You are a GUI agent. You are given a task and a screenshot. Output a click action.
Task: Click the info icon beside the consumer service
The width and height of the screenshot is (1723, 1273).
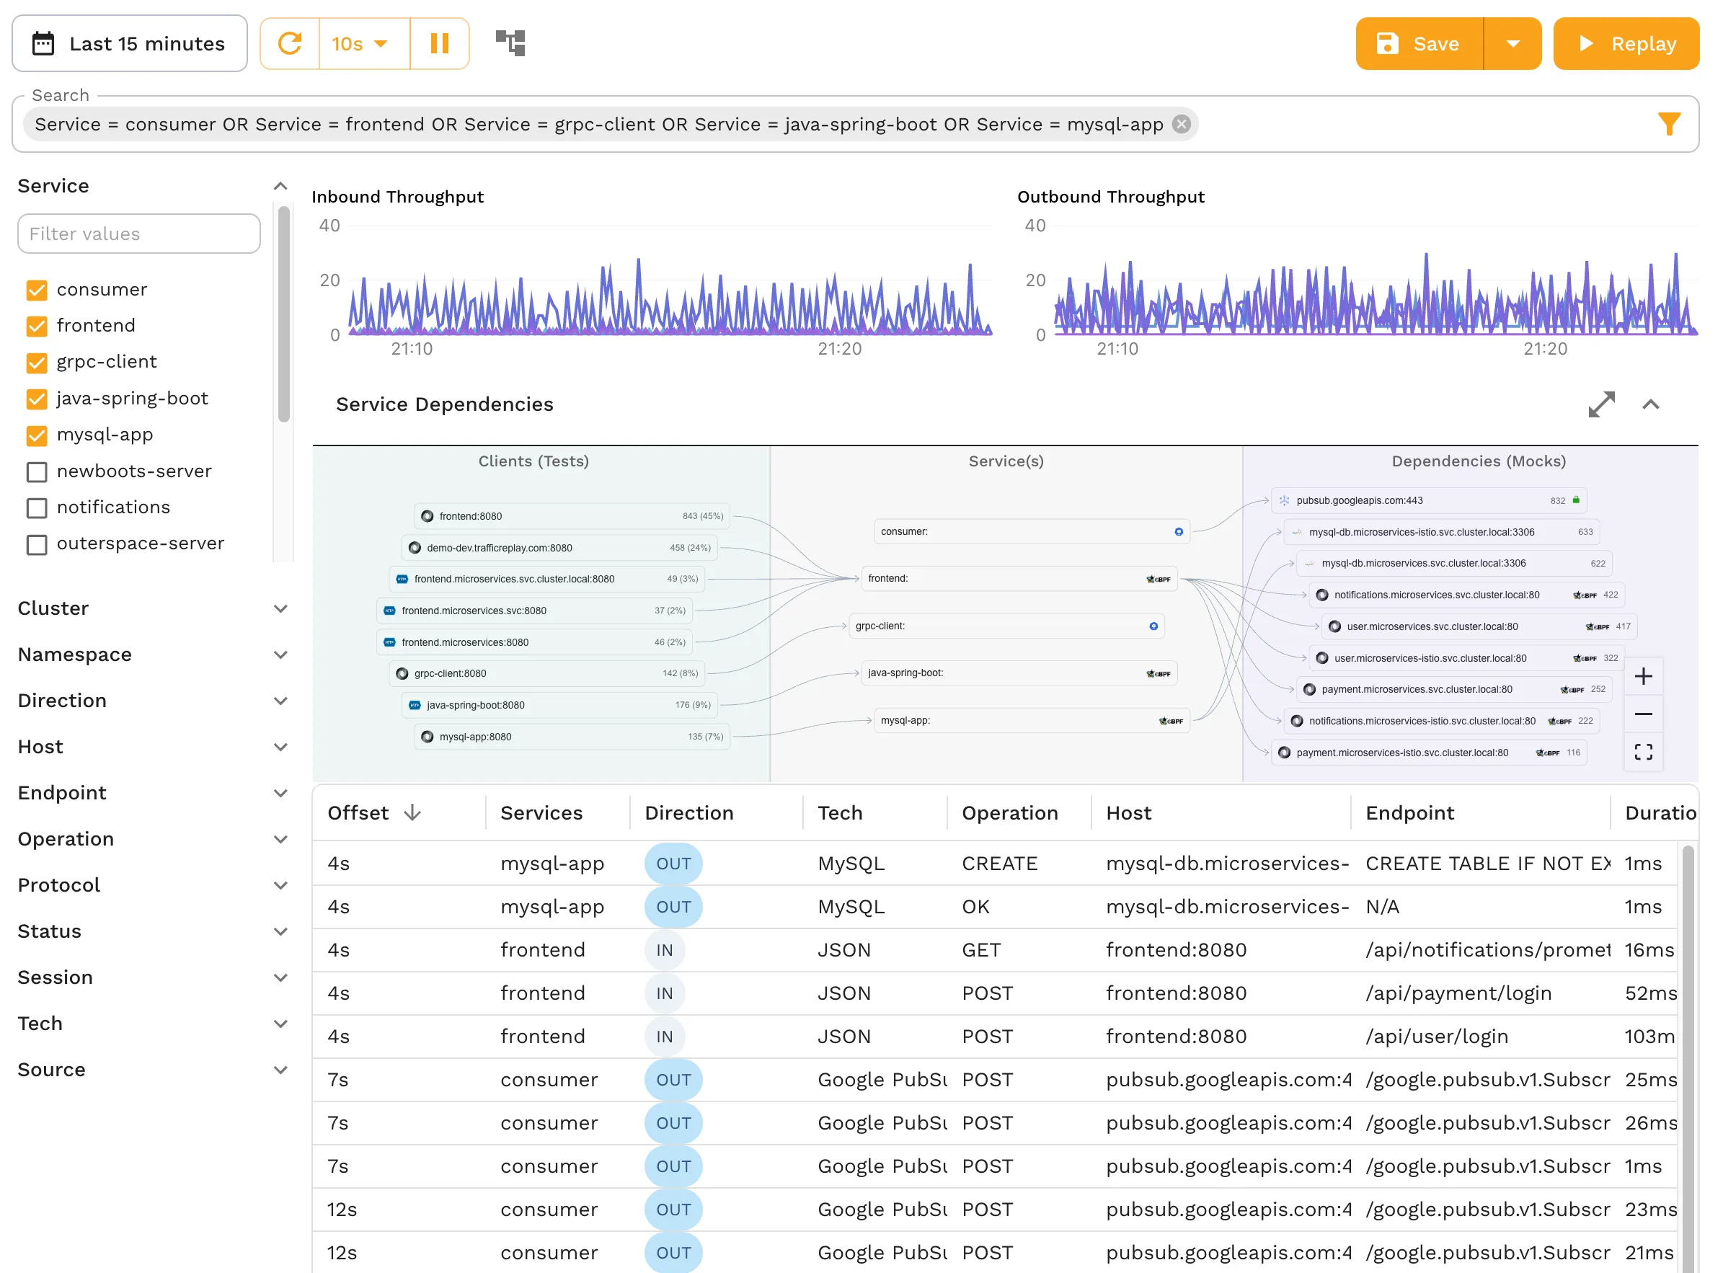(1179, 531)
